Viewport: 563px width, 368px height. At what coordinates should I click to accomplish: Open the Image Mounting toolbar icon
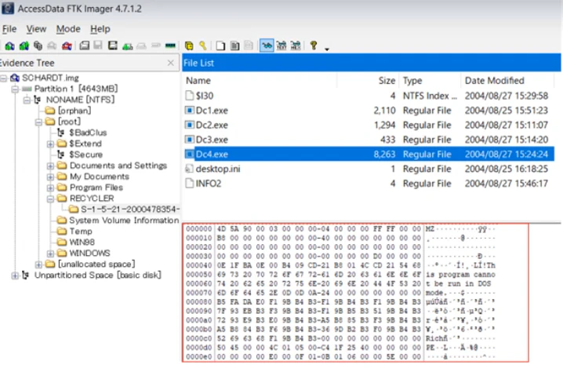tap(38, 46)
